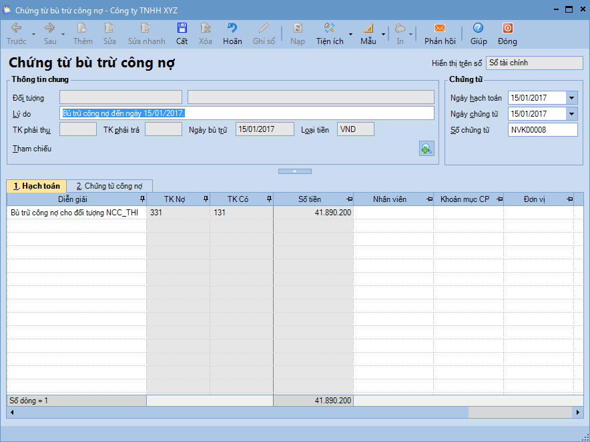This screenshot has width=590, height=442.
Task: Click the green add reference icon
Action: click(x=426, y=149)
